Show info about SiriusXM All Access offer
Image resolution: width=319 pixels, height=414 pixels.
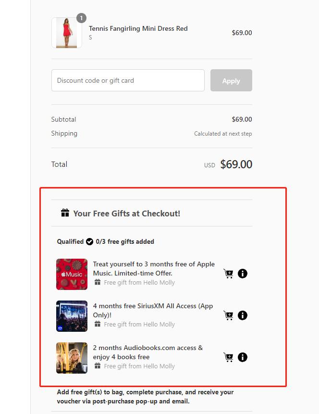[x=243, y=315]
